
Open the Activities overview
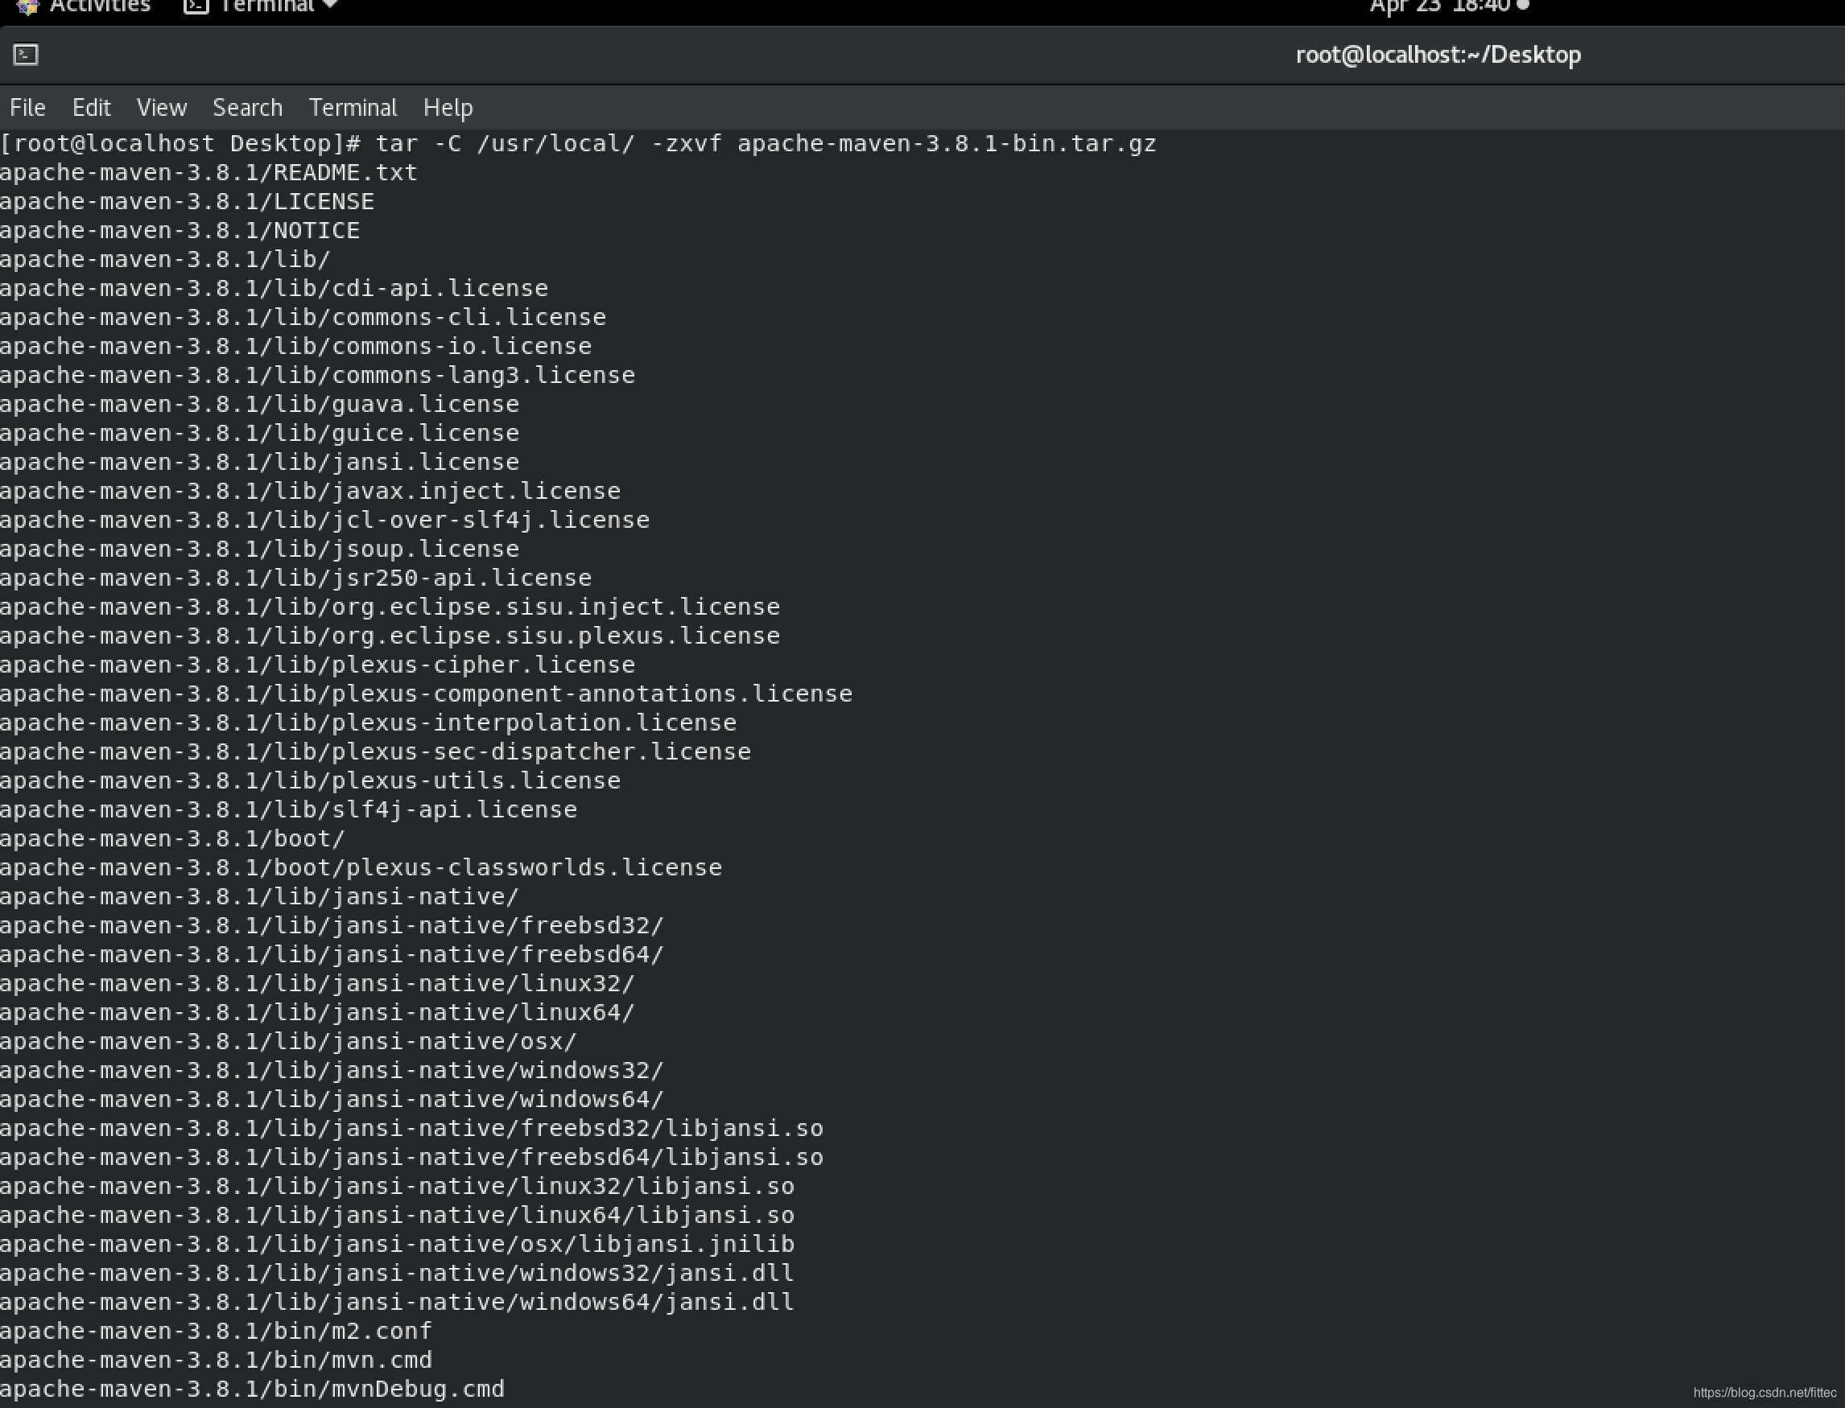(x=84, y=6)
